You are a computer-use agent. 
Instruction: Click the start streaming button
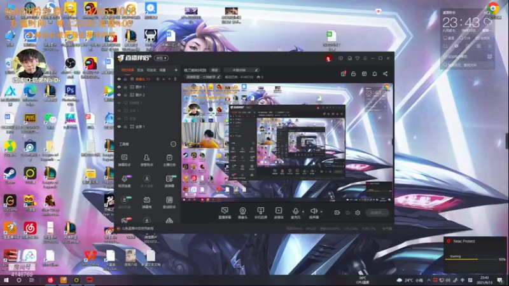pyautogui.click(x=377, y=213)
